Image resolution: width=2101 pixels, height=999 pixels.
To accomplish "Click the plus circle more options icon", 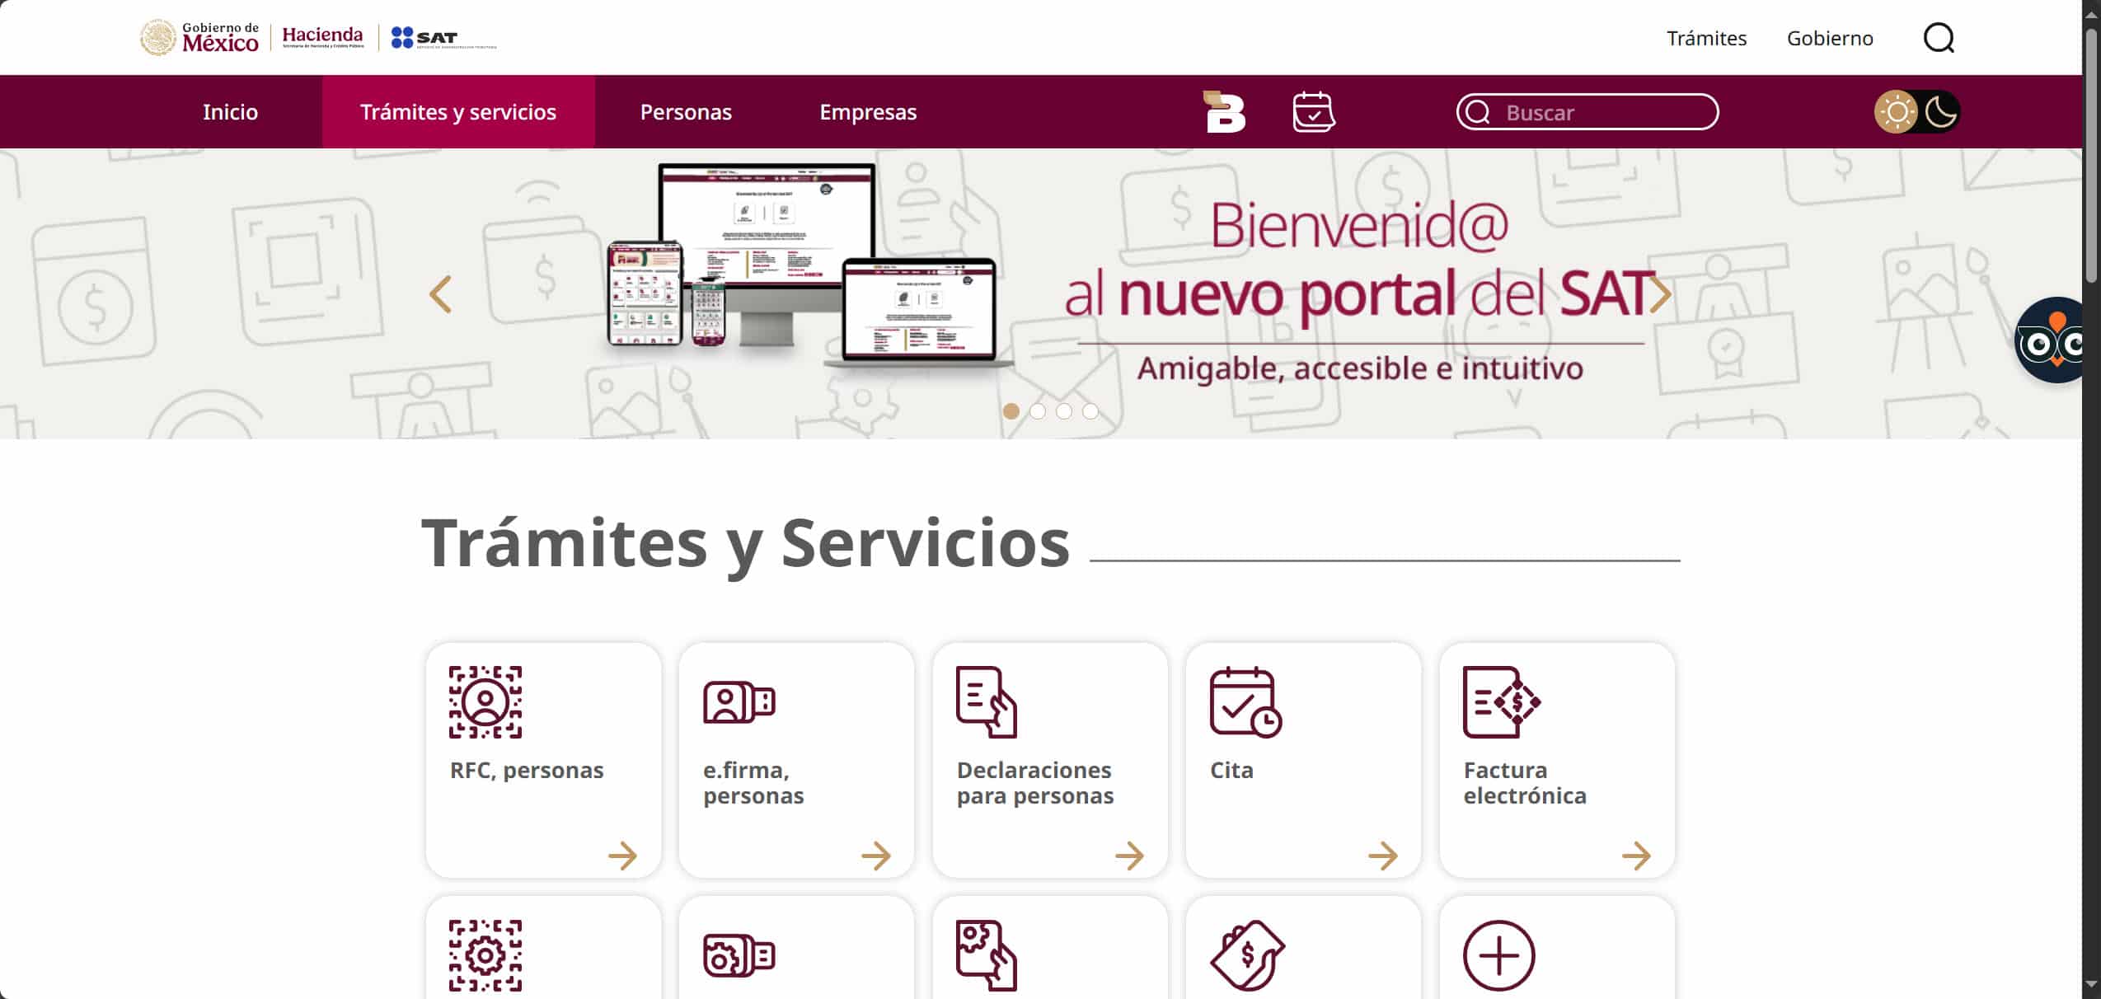I will click(1498, 955).
